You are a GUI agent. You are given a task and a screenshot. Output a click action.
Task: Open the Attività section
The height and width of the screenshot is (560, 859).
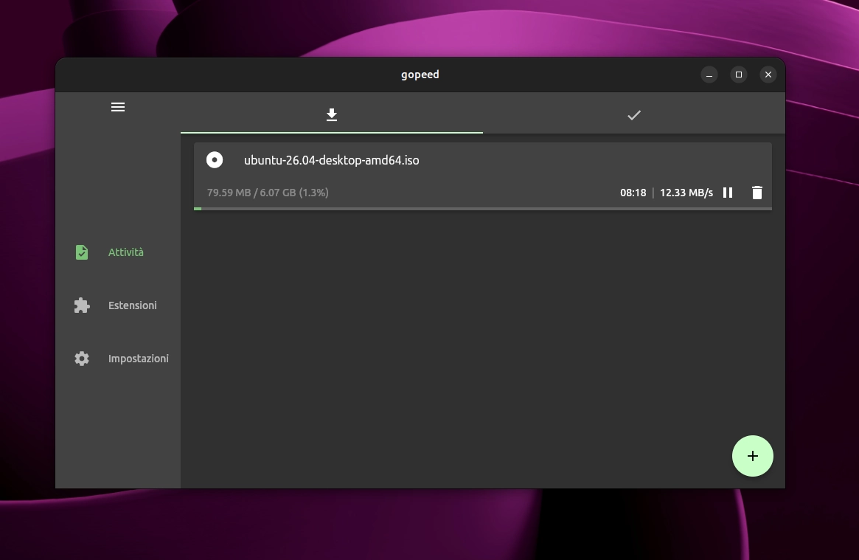118,252
